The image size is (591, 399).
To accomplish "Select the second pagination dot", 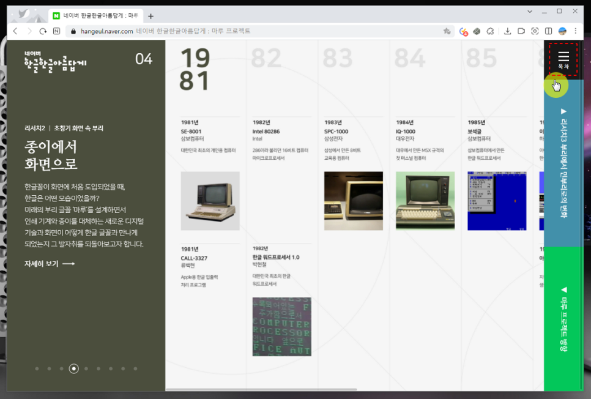I will (50, 368).
